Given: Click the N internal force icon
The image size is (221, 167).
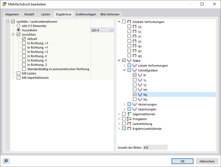Looking at the screenshot, I should (140, 75).
